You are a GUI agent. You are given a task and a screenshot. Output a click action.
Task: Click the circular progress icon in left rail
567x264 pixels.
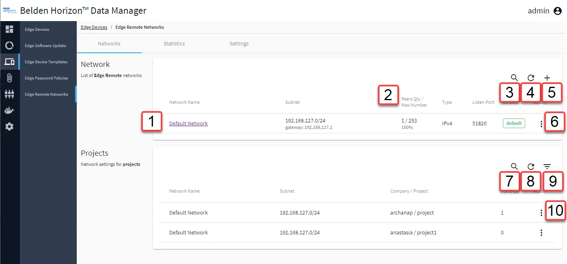pyautogui.click(x=9, y=45)
